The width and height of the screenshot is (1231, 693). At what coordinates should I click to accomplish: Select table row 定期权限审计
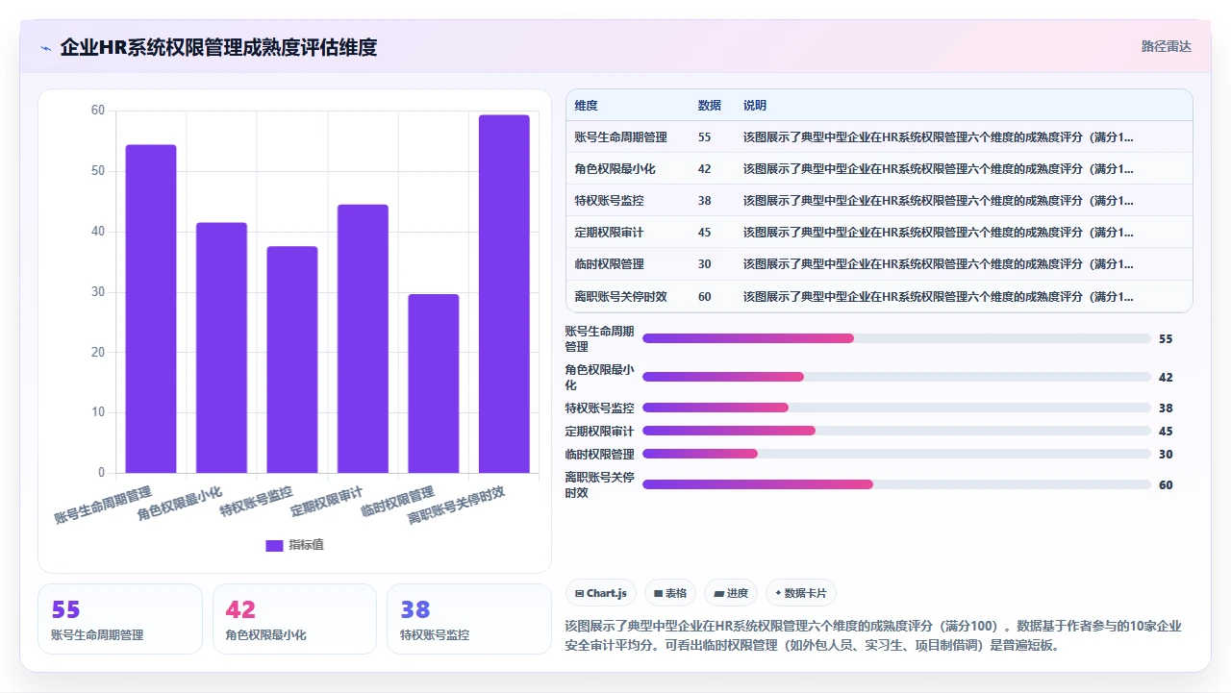[x=879, y=233]
